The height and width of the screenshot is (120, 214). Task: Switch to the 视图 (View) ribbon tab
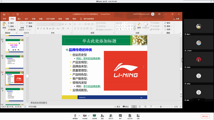pyautogui.click(x=67, y=19)
